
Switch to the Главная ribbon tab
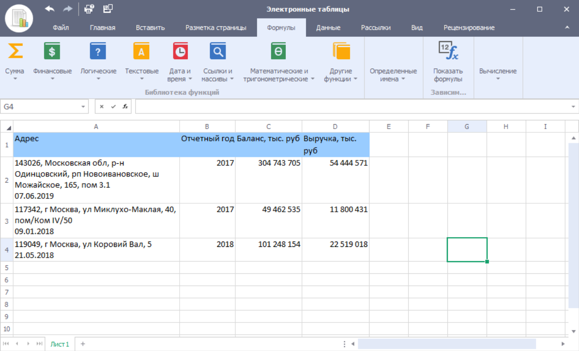pos(102,28)
